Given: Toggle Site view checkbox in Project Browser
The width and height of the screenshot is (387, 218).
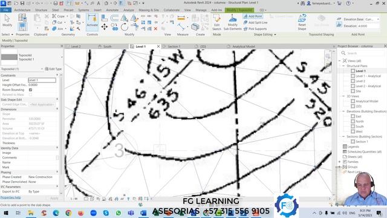Looking at the screenshot, I should tap(353, 91).
